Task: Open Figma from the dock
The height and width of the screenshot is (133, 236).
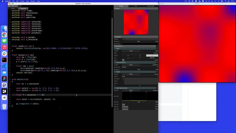Action: 4,79
